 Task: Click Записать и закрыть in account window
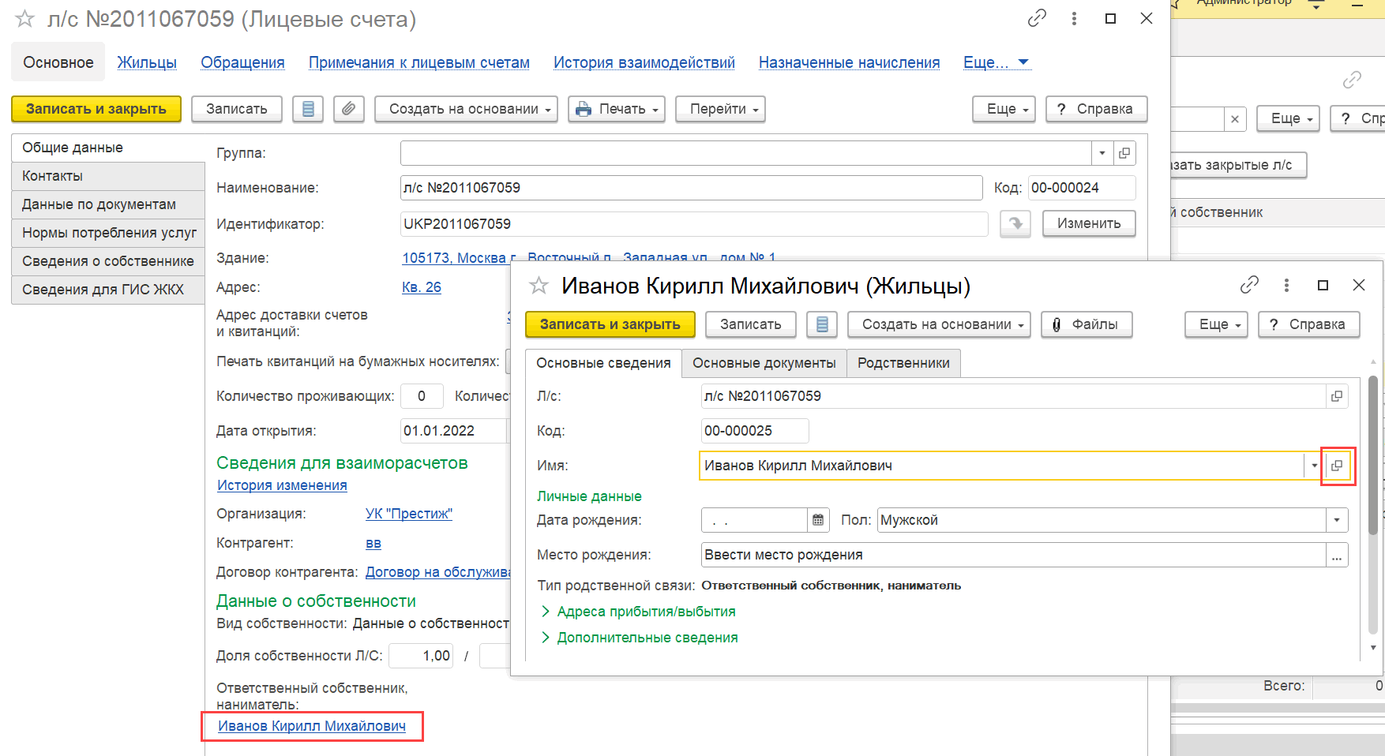[x=96, y=109]
